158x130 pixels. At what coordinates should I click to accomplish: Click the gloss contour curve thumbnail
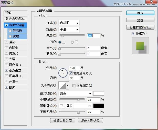62,86
